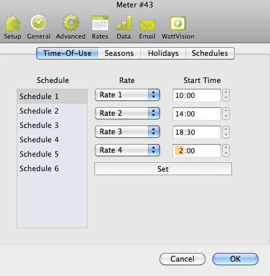Switch to the Seasons tab
The width and height of the screenshot is (270, 276).
tap(119, 54)
